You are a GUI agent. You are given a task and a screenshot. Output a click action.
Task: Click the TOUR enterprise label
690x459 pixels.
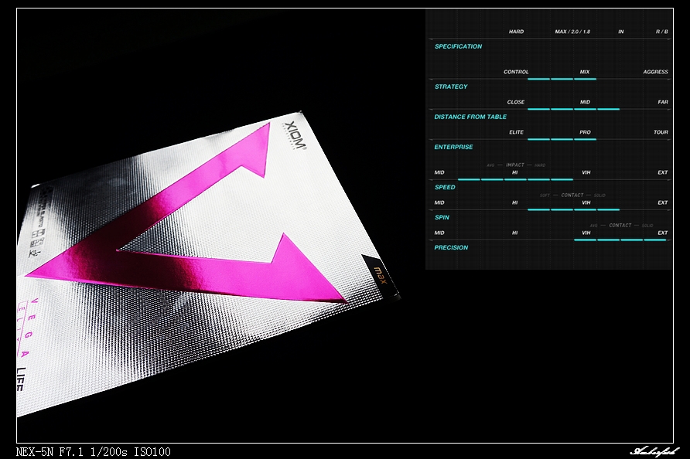[661, 132]
